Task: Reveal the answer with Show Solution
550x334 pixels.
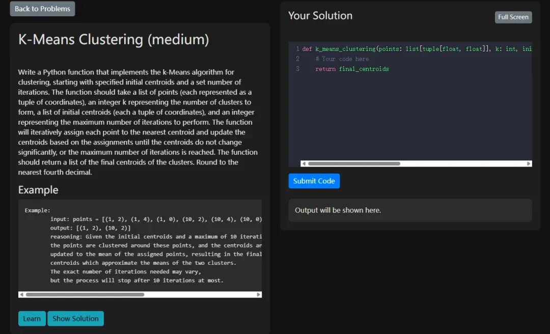Action: (x=75, y=319)
